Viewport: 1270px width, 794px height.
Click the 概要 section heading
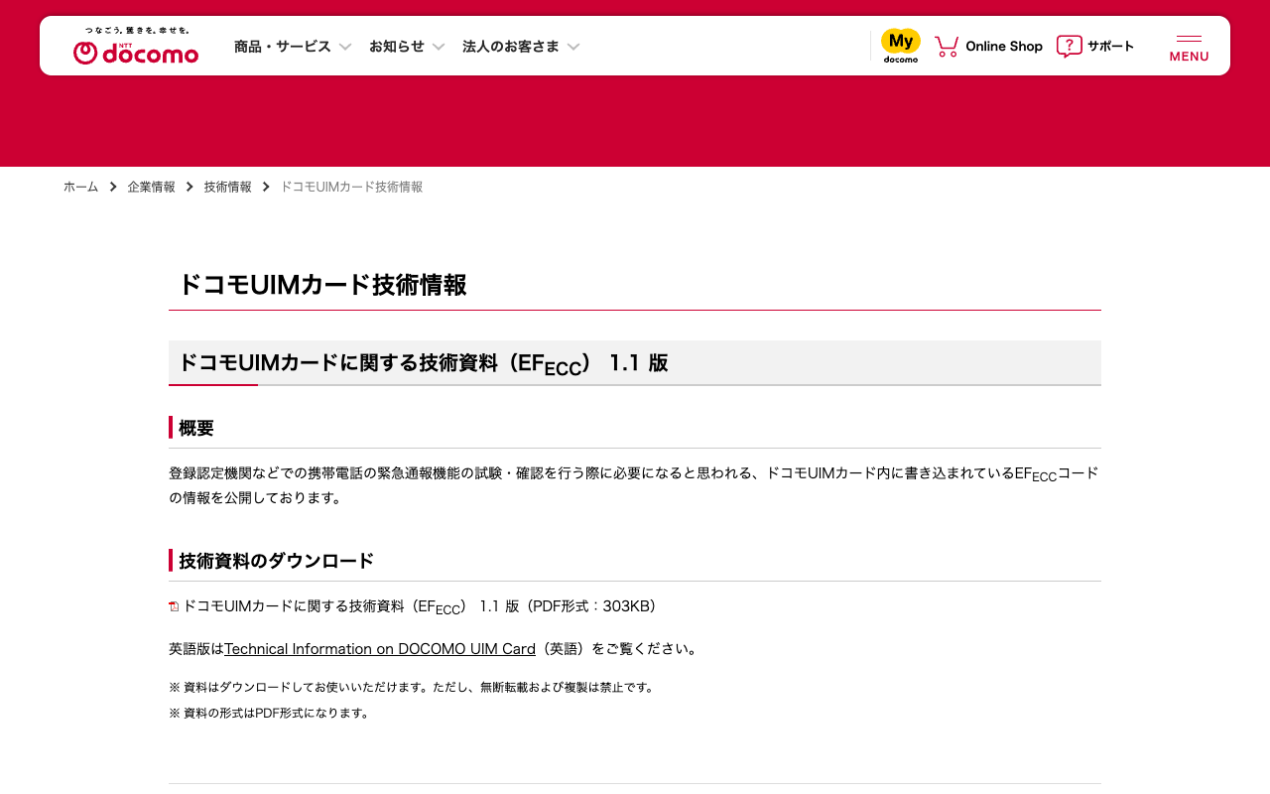tap(196, 428)
